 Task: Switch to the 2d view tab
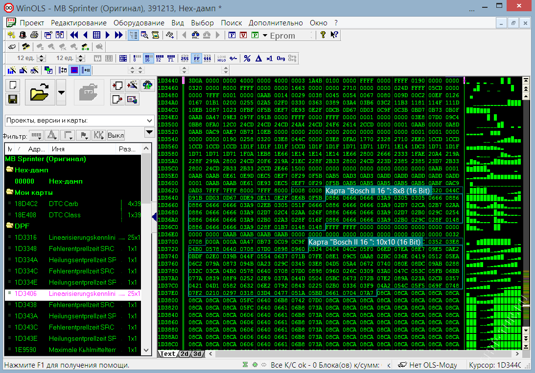pyautogui.click(x=184, y=354)
